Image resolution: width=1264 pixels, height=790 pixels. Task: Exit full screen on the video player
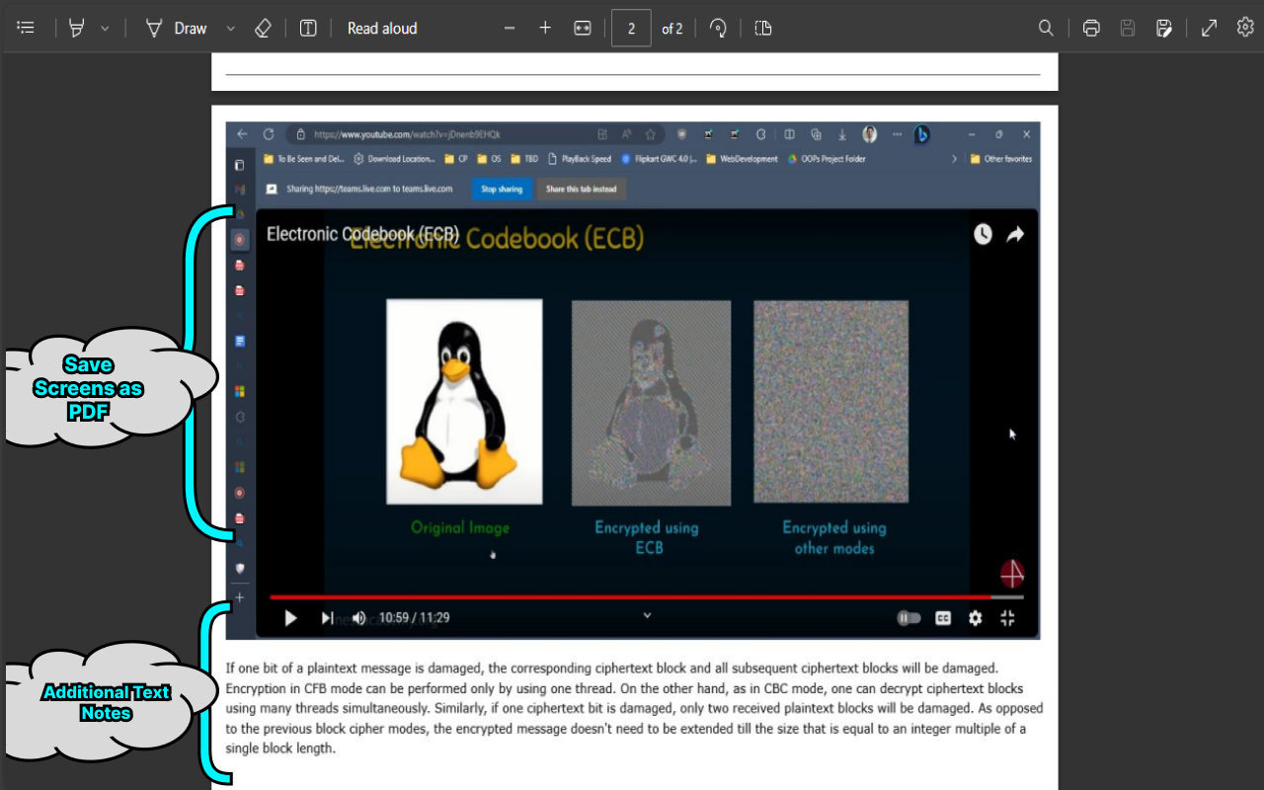click(1007, 618)
